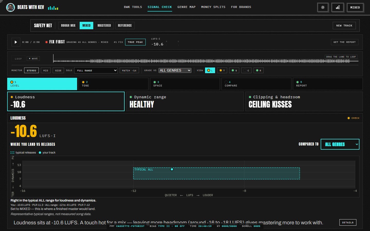Select the Reference stage tab
370x231 pixels.
(x=125, y=25)
